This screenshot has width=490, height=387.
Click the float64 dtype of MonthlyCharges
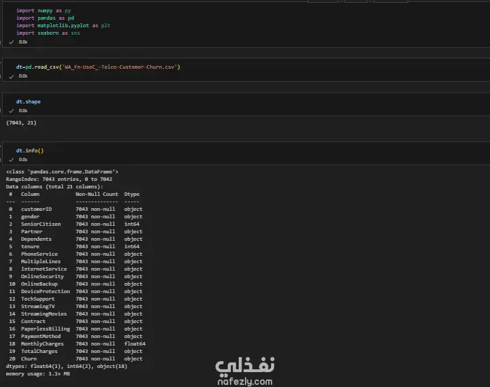pyautogui.click(x=135, y=344)
